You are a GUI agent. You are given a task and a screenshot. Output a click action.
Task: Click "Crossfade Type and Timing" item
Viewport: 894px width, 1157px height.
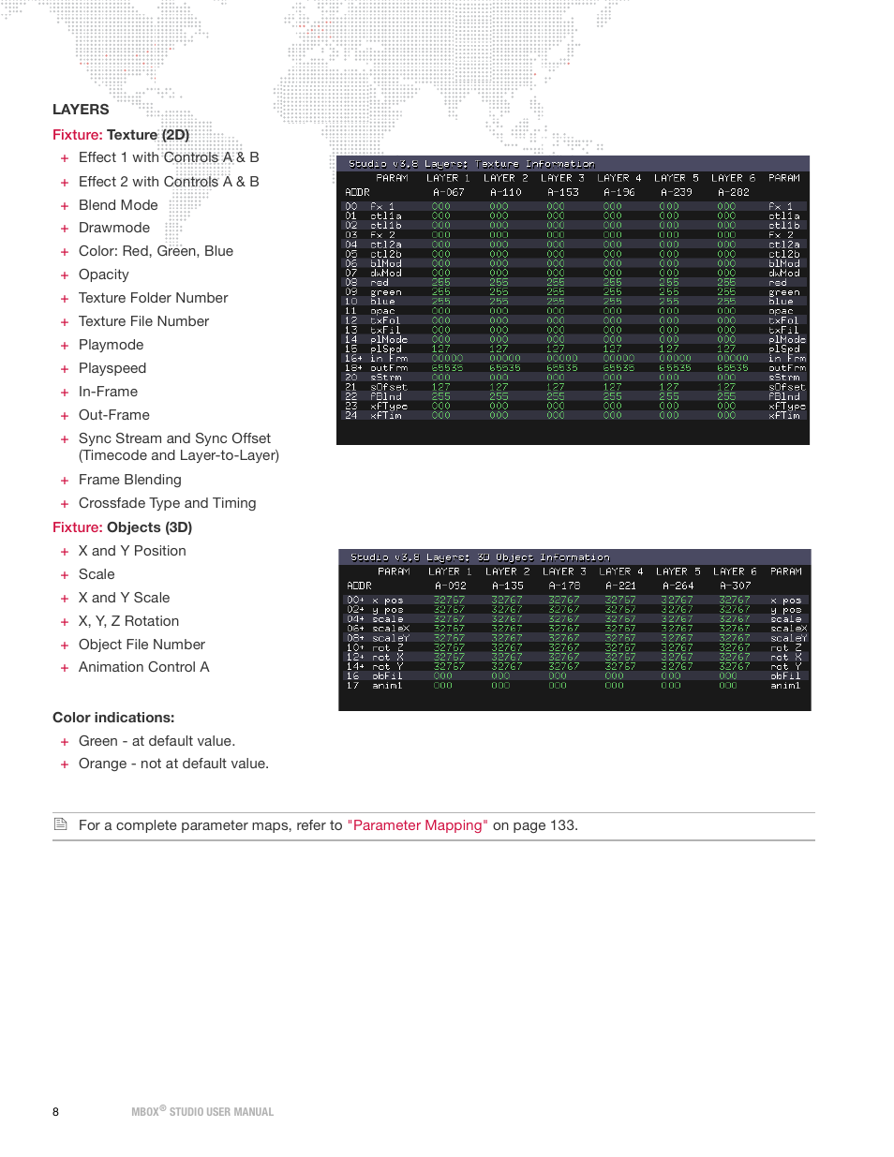[167, 503]
